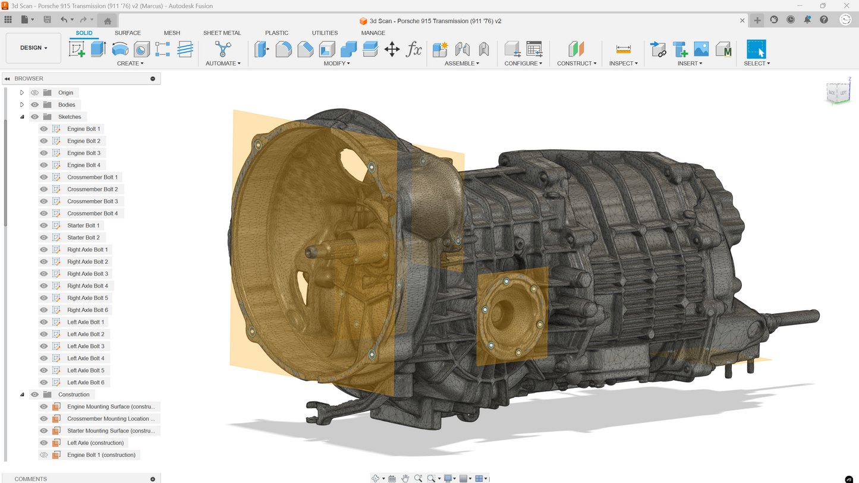The width and height of the screenshot is (859, 483).
Task: Switch to the MESH tab
Action: 172,33
